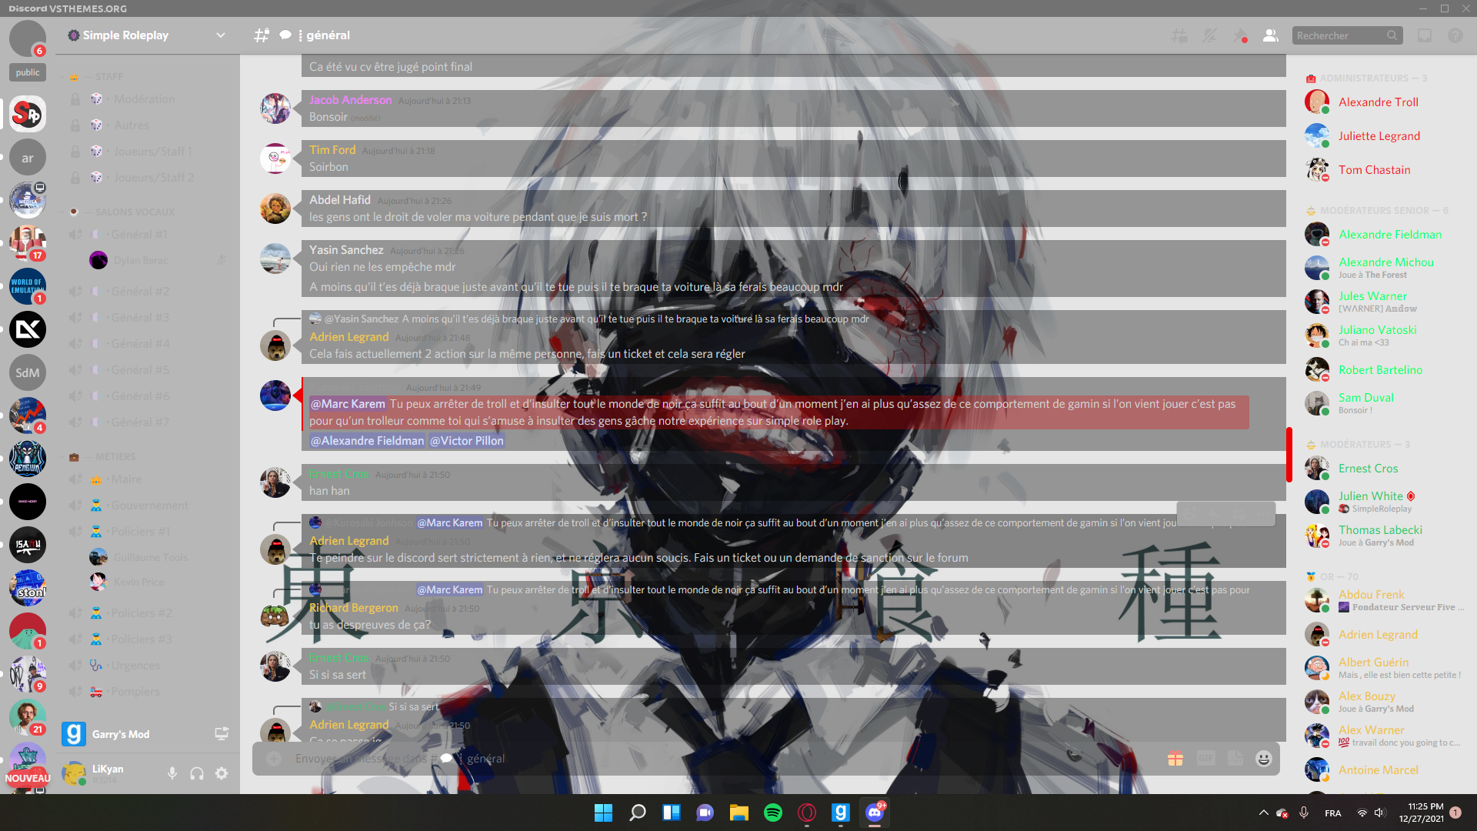Open the World of Emulation server
Screen dimensions: 1477x831
point(28,286)
